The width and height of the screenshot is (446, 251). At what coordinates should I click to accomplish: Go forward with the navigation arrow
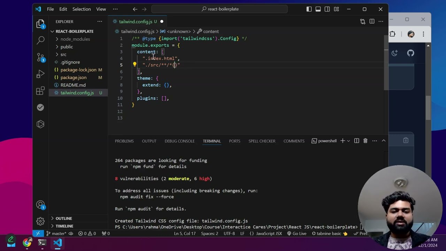click(144, 9)
